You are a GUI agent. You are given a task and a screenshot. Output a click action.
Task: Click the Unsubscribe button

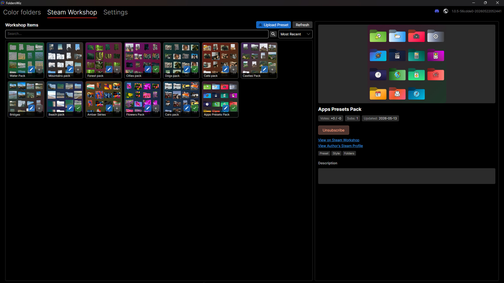[333, 130]
